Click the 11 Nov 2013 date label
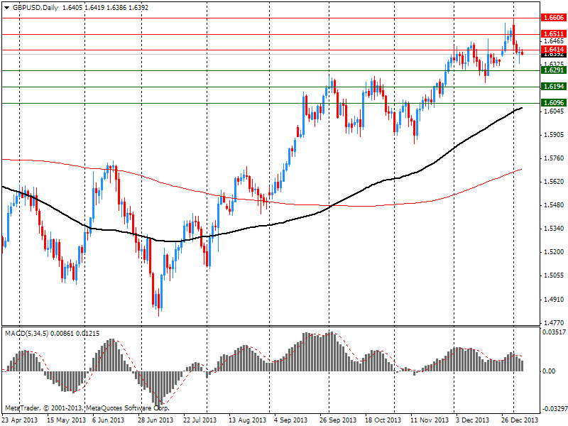 [x=429, y=420]
